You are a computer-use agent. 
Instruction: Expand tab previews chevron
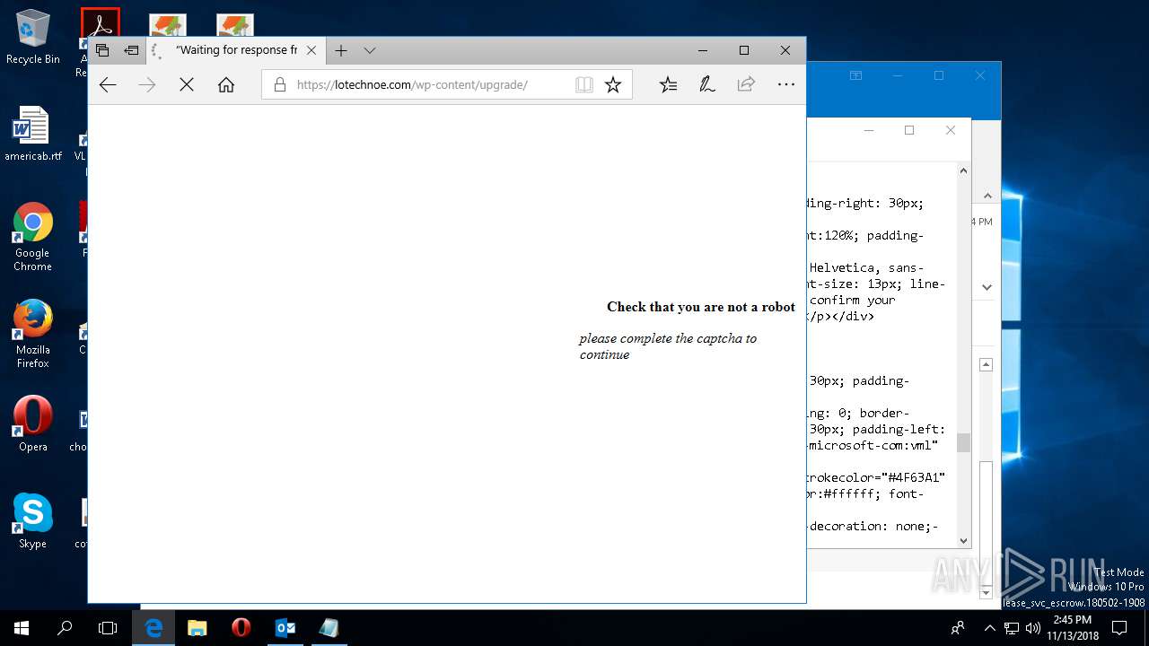click(370, 50)
